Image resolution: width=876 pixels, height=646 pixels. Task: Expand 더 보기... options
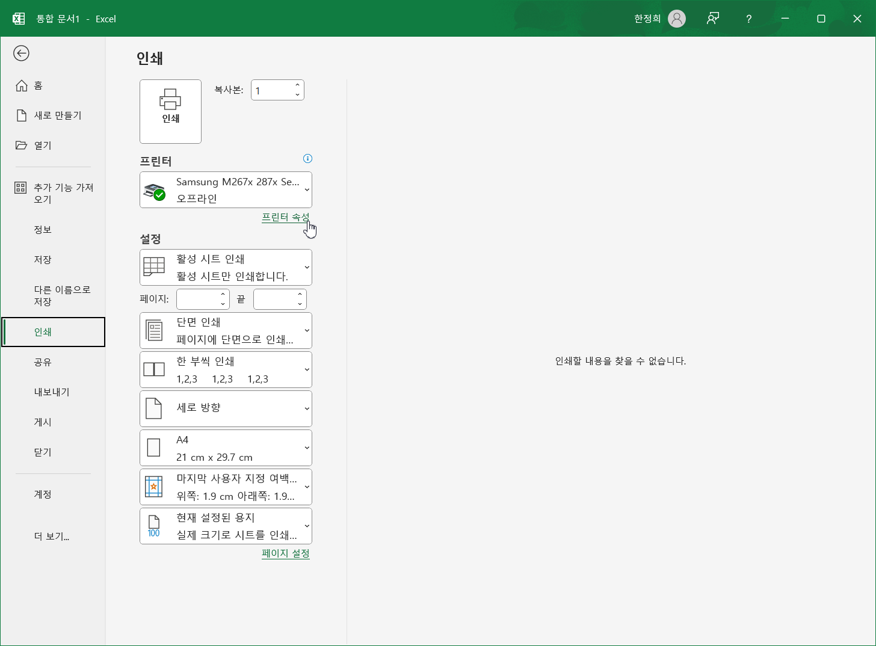tap(53, 537)
